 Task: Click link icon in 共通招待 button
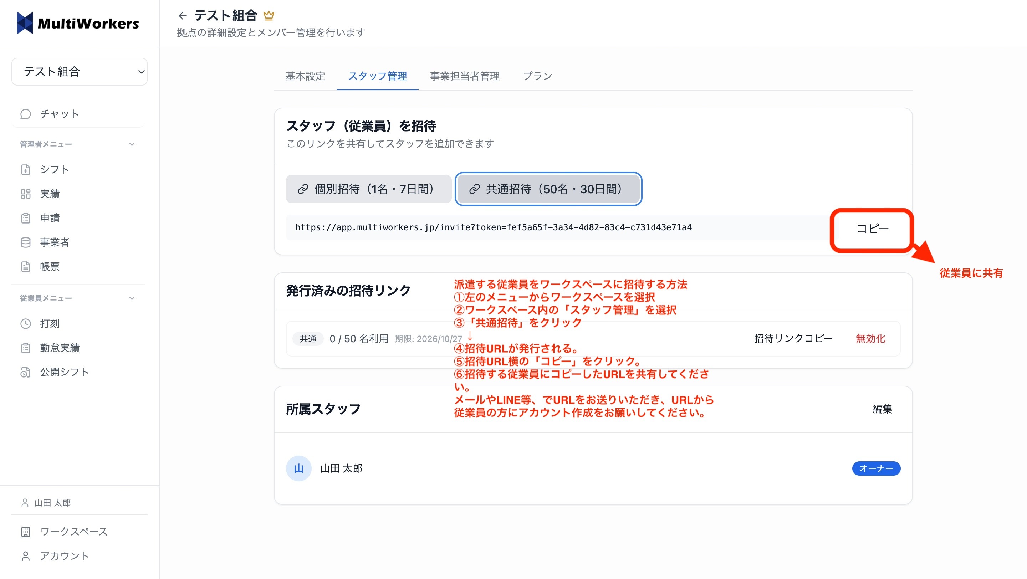tap(474, 189)
